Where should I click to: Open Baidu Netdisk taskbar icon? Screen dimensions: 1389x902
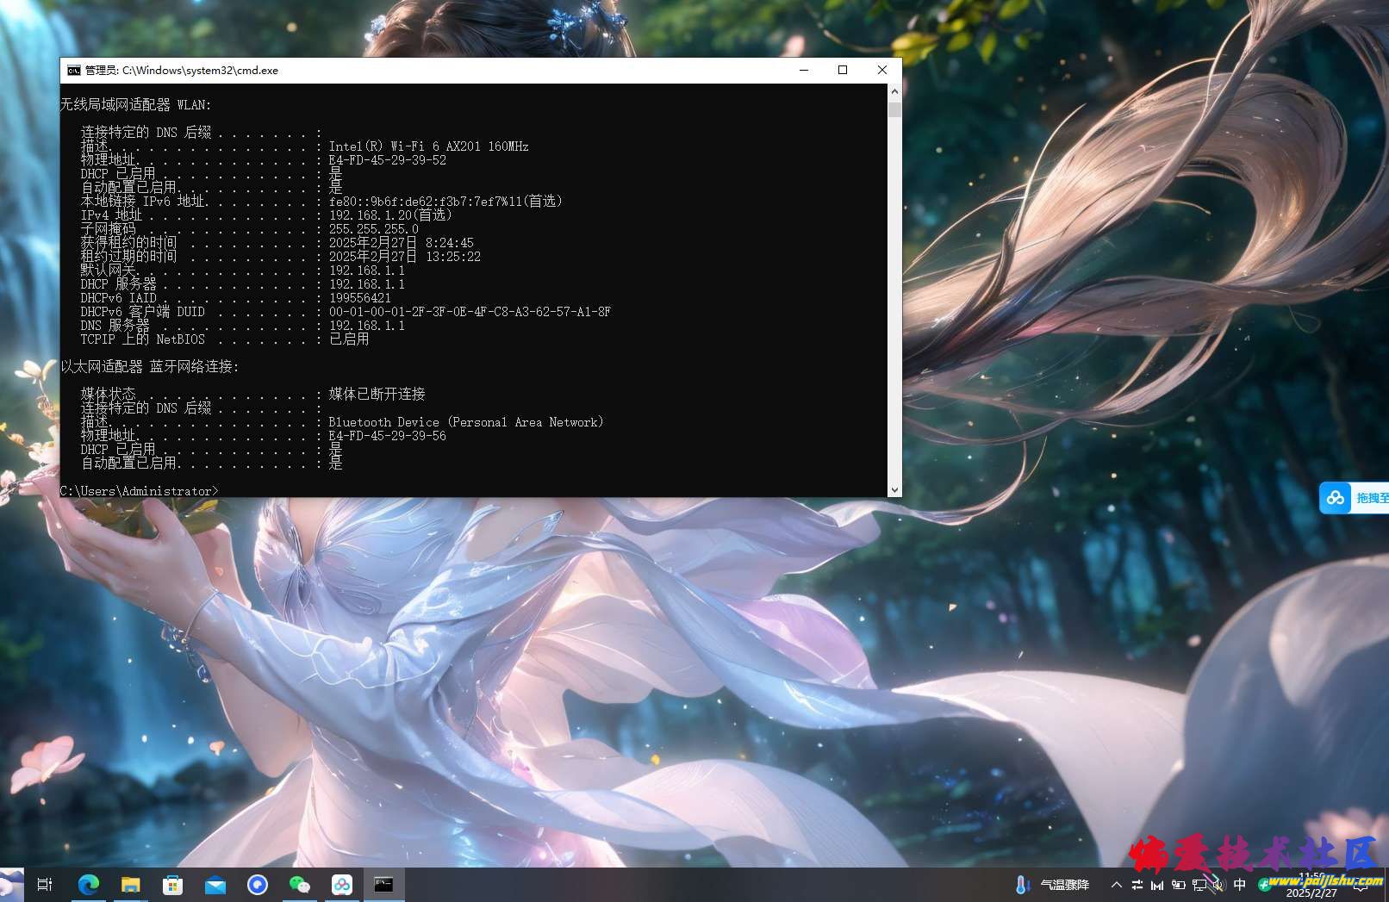[342, 884]
